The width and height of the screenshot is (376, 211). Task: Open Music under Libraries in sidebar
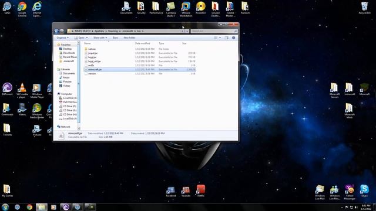(66, 77)
